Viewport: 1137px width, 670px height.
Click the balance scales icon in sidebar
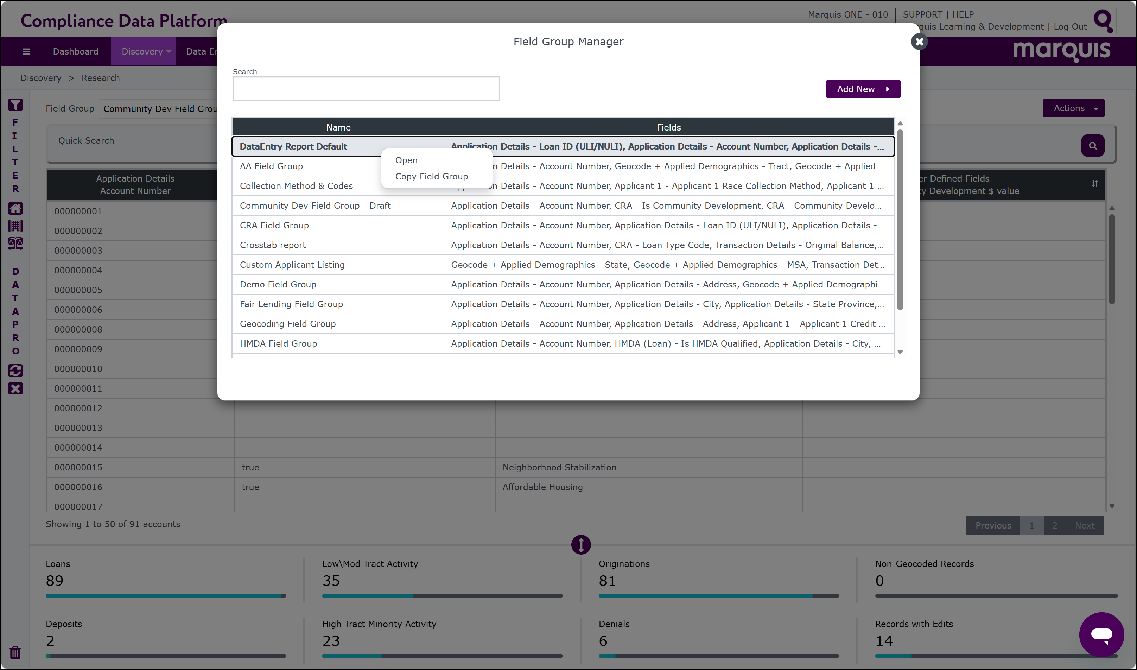[15, 244]
